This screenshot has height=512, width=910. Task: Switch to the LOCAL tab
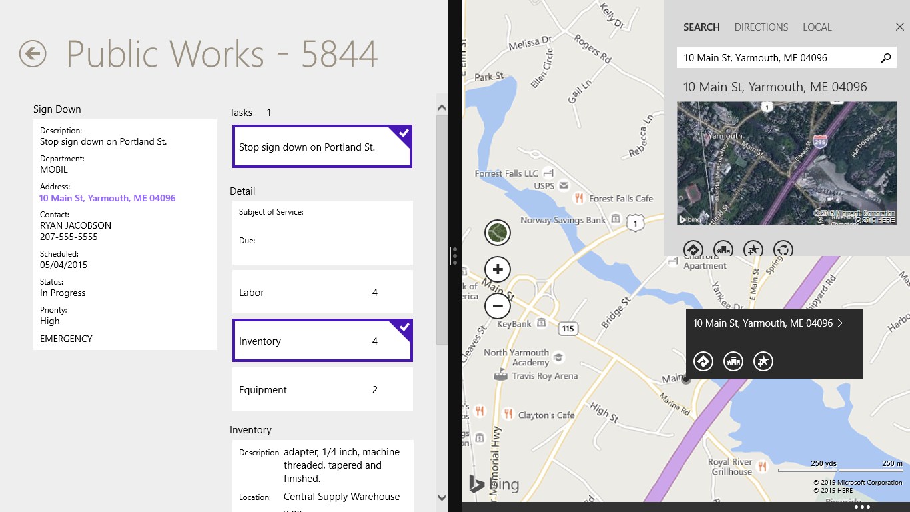817,27
